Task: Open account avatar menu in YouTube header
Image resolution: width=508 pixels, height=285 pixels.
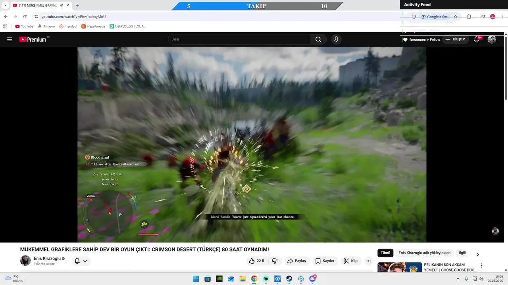Action: click(492, 39)
